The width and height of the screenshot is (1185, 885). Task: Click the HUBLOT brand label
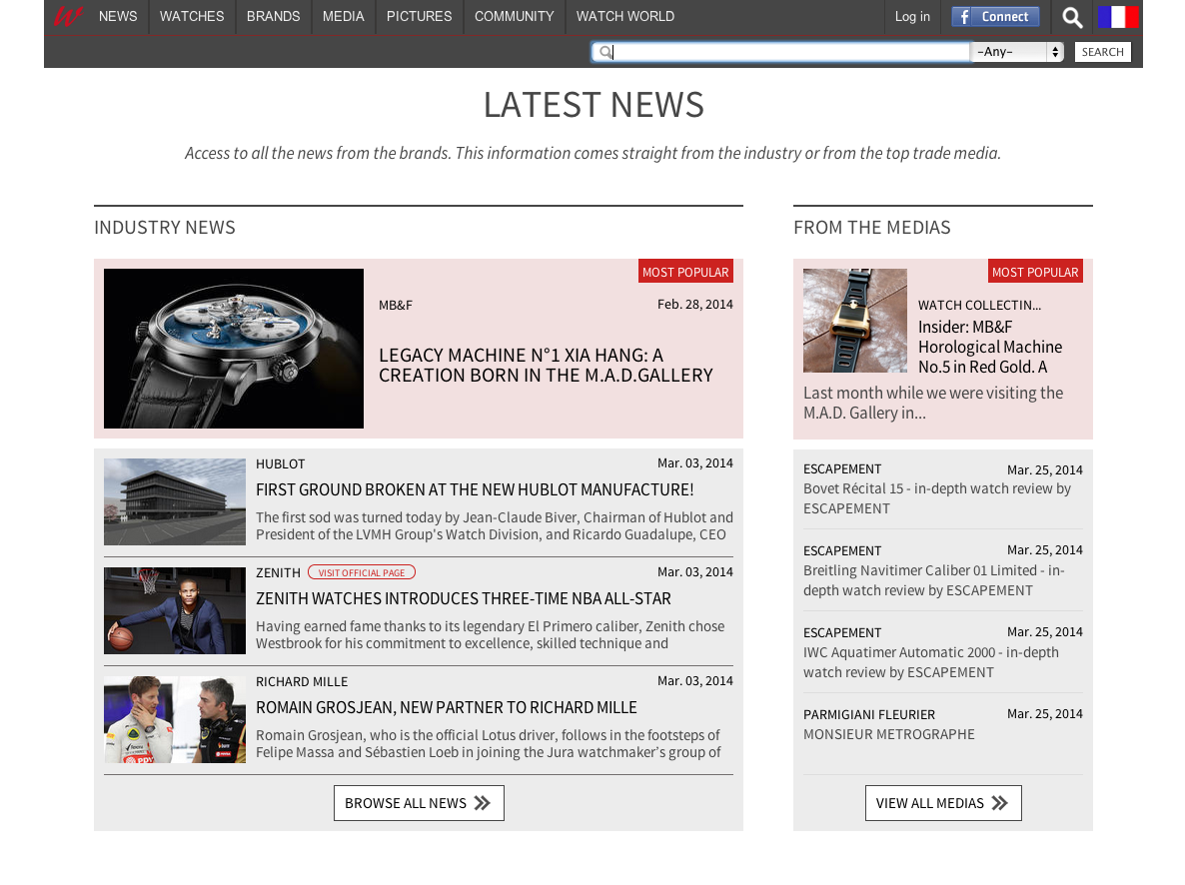pos(281,464)
